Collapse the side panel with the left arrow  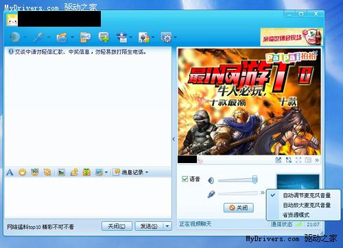click(174, 139)
